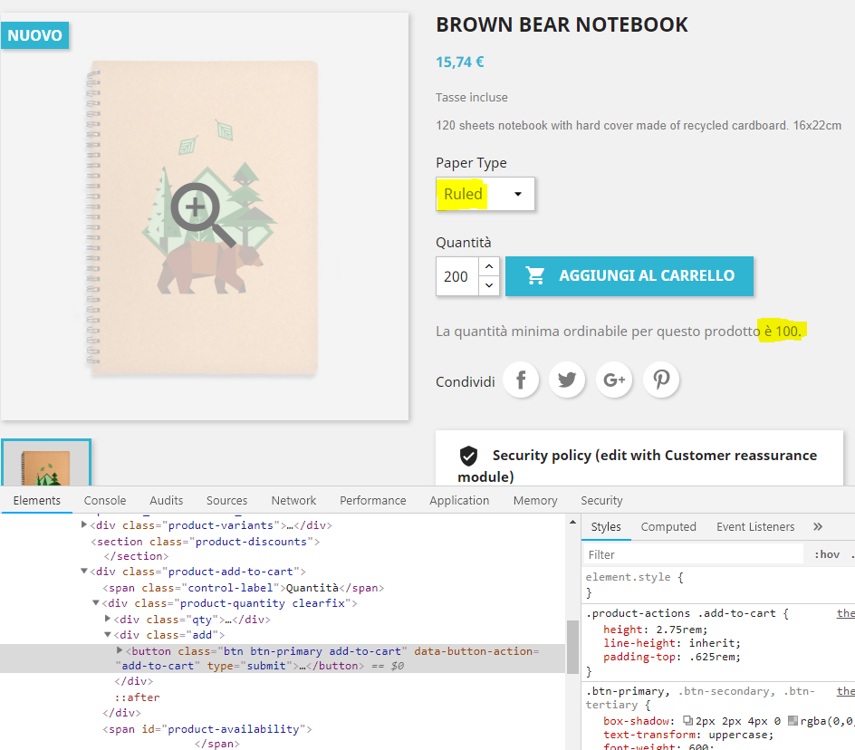This screenshot has height=750, width=855.
Task: Collapse the add div node
Action: (108, 634)
